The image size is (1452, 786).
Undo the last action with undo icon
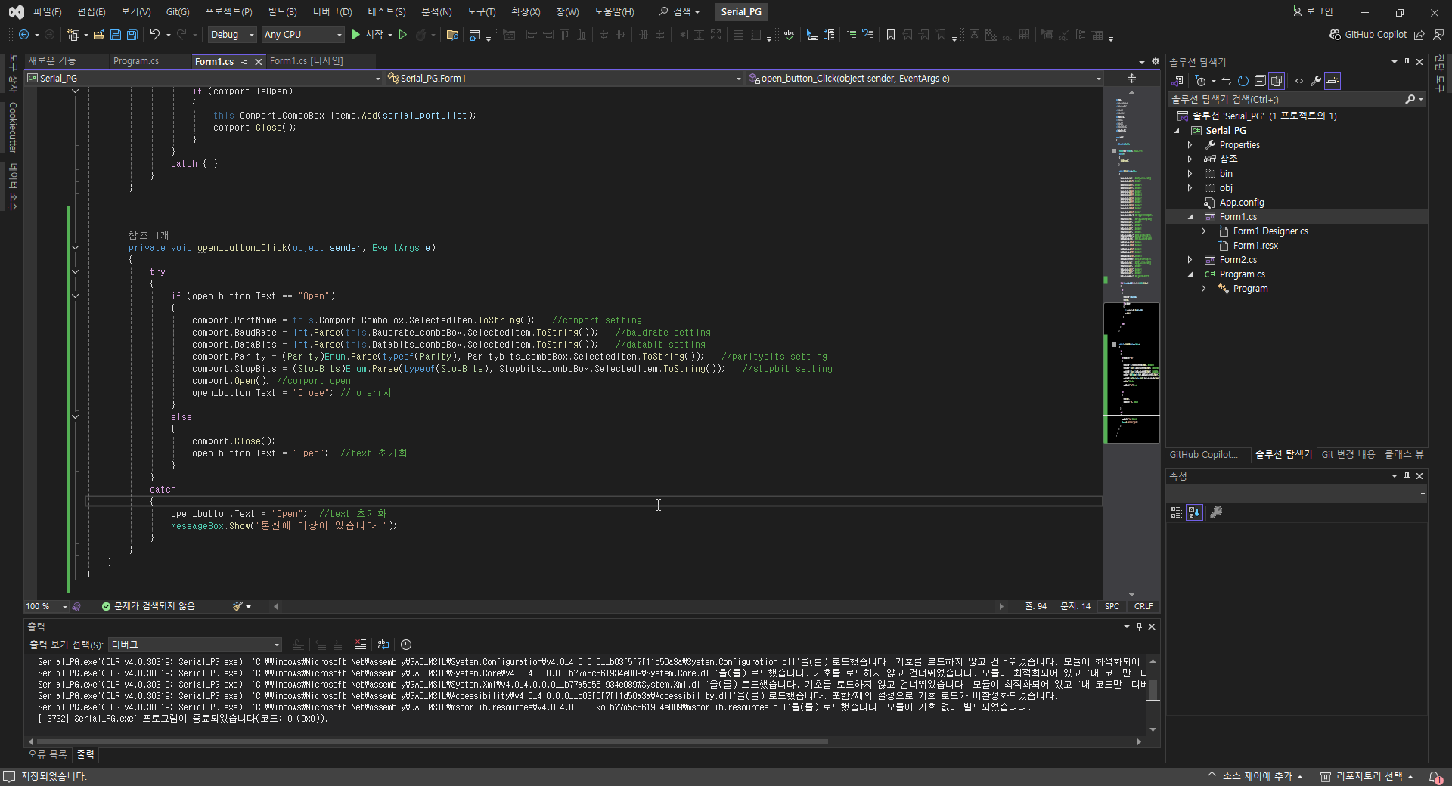(155, 35)
